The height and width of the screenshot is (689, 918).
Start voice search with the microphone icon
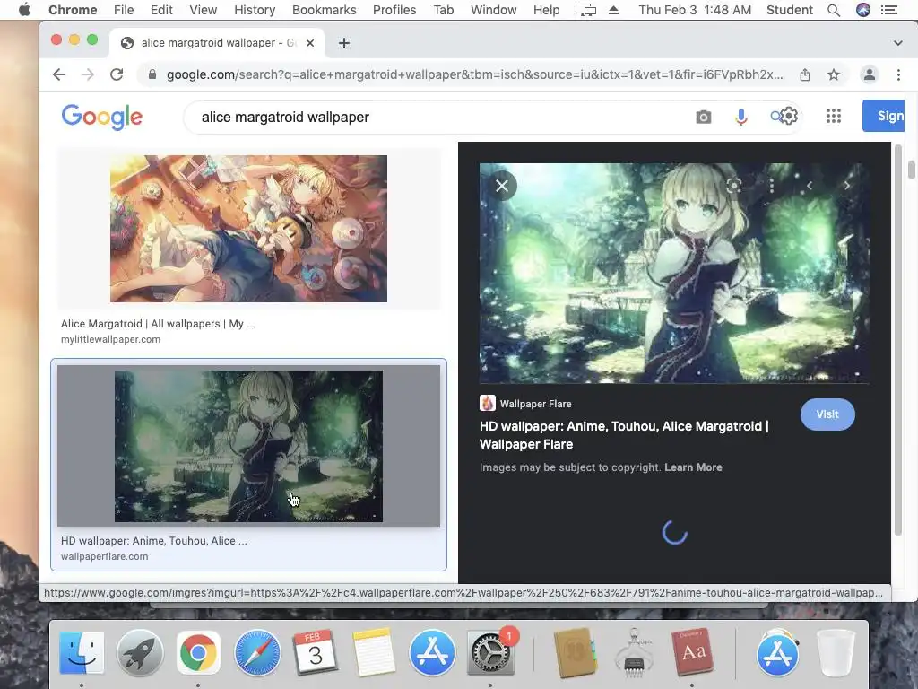pyautogui.click(x=740, y=118)
